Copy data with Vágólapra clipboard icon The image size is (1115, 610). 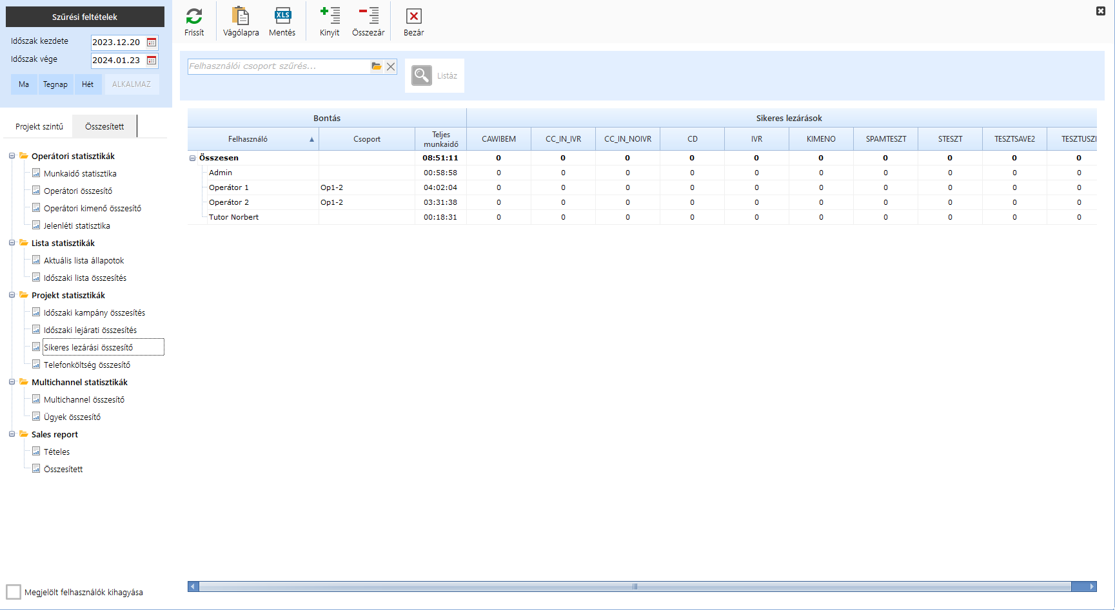coord(241,16)
